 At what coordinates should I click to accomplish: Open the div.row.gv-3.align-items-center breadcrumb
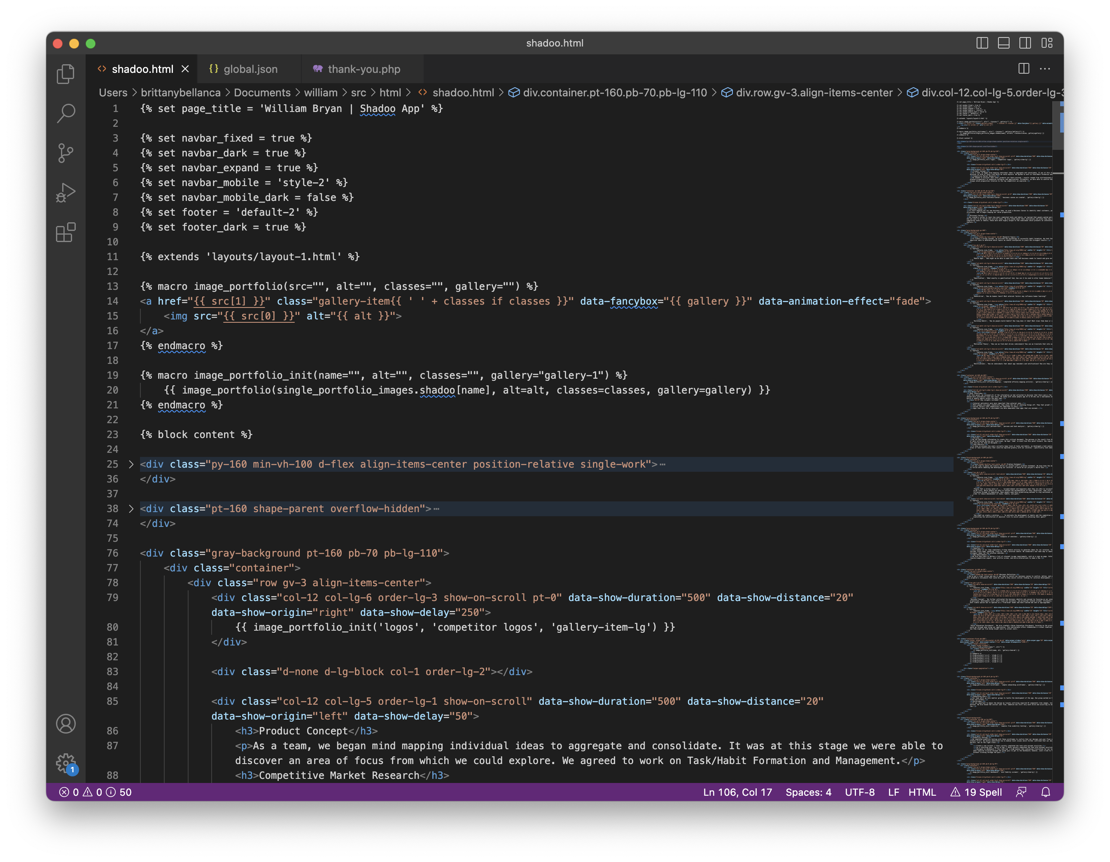tap(807, 93)
